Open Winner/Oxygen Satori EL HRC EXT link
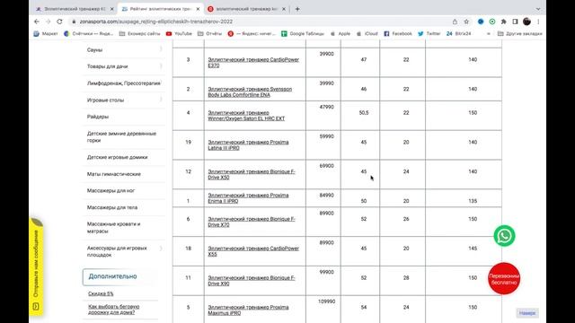The width and height of the screenshot is (575, 323). tap(246, 116)
